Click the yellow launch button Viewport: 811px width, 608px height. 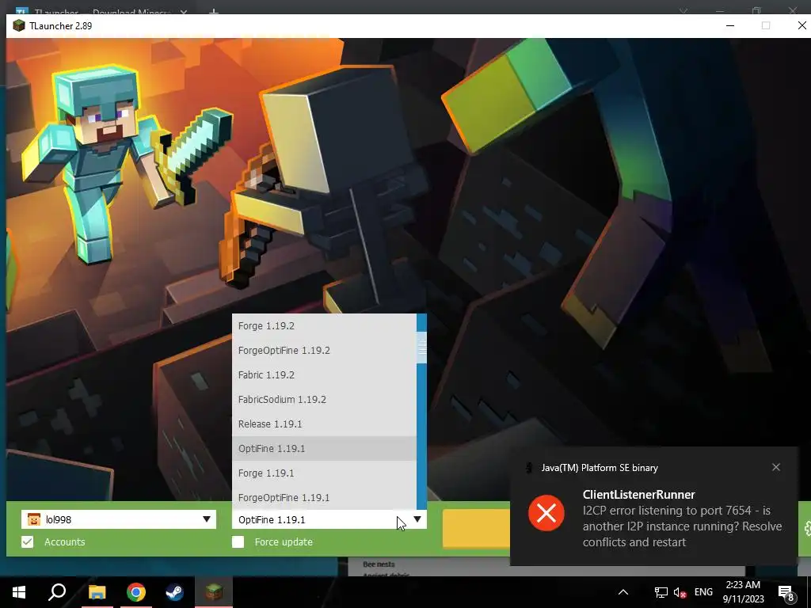(476, 528)
